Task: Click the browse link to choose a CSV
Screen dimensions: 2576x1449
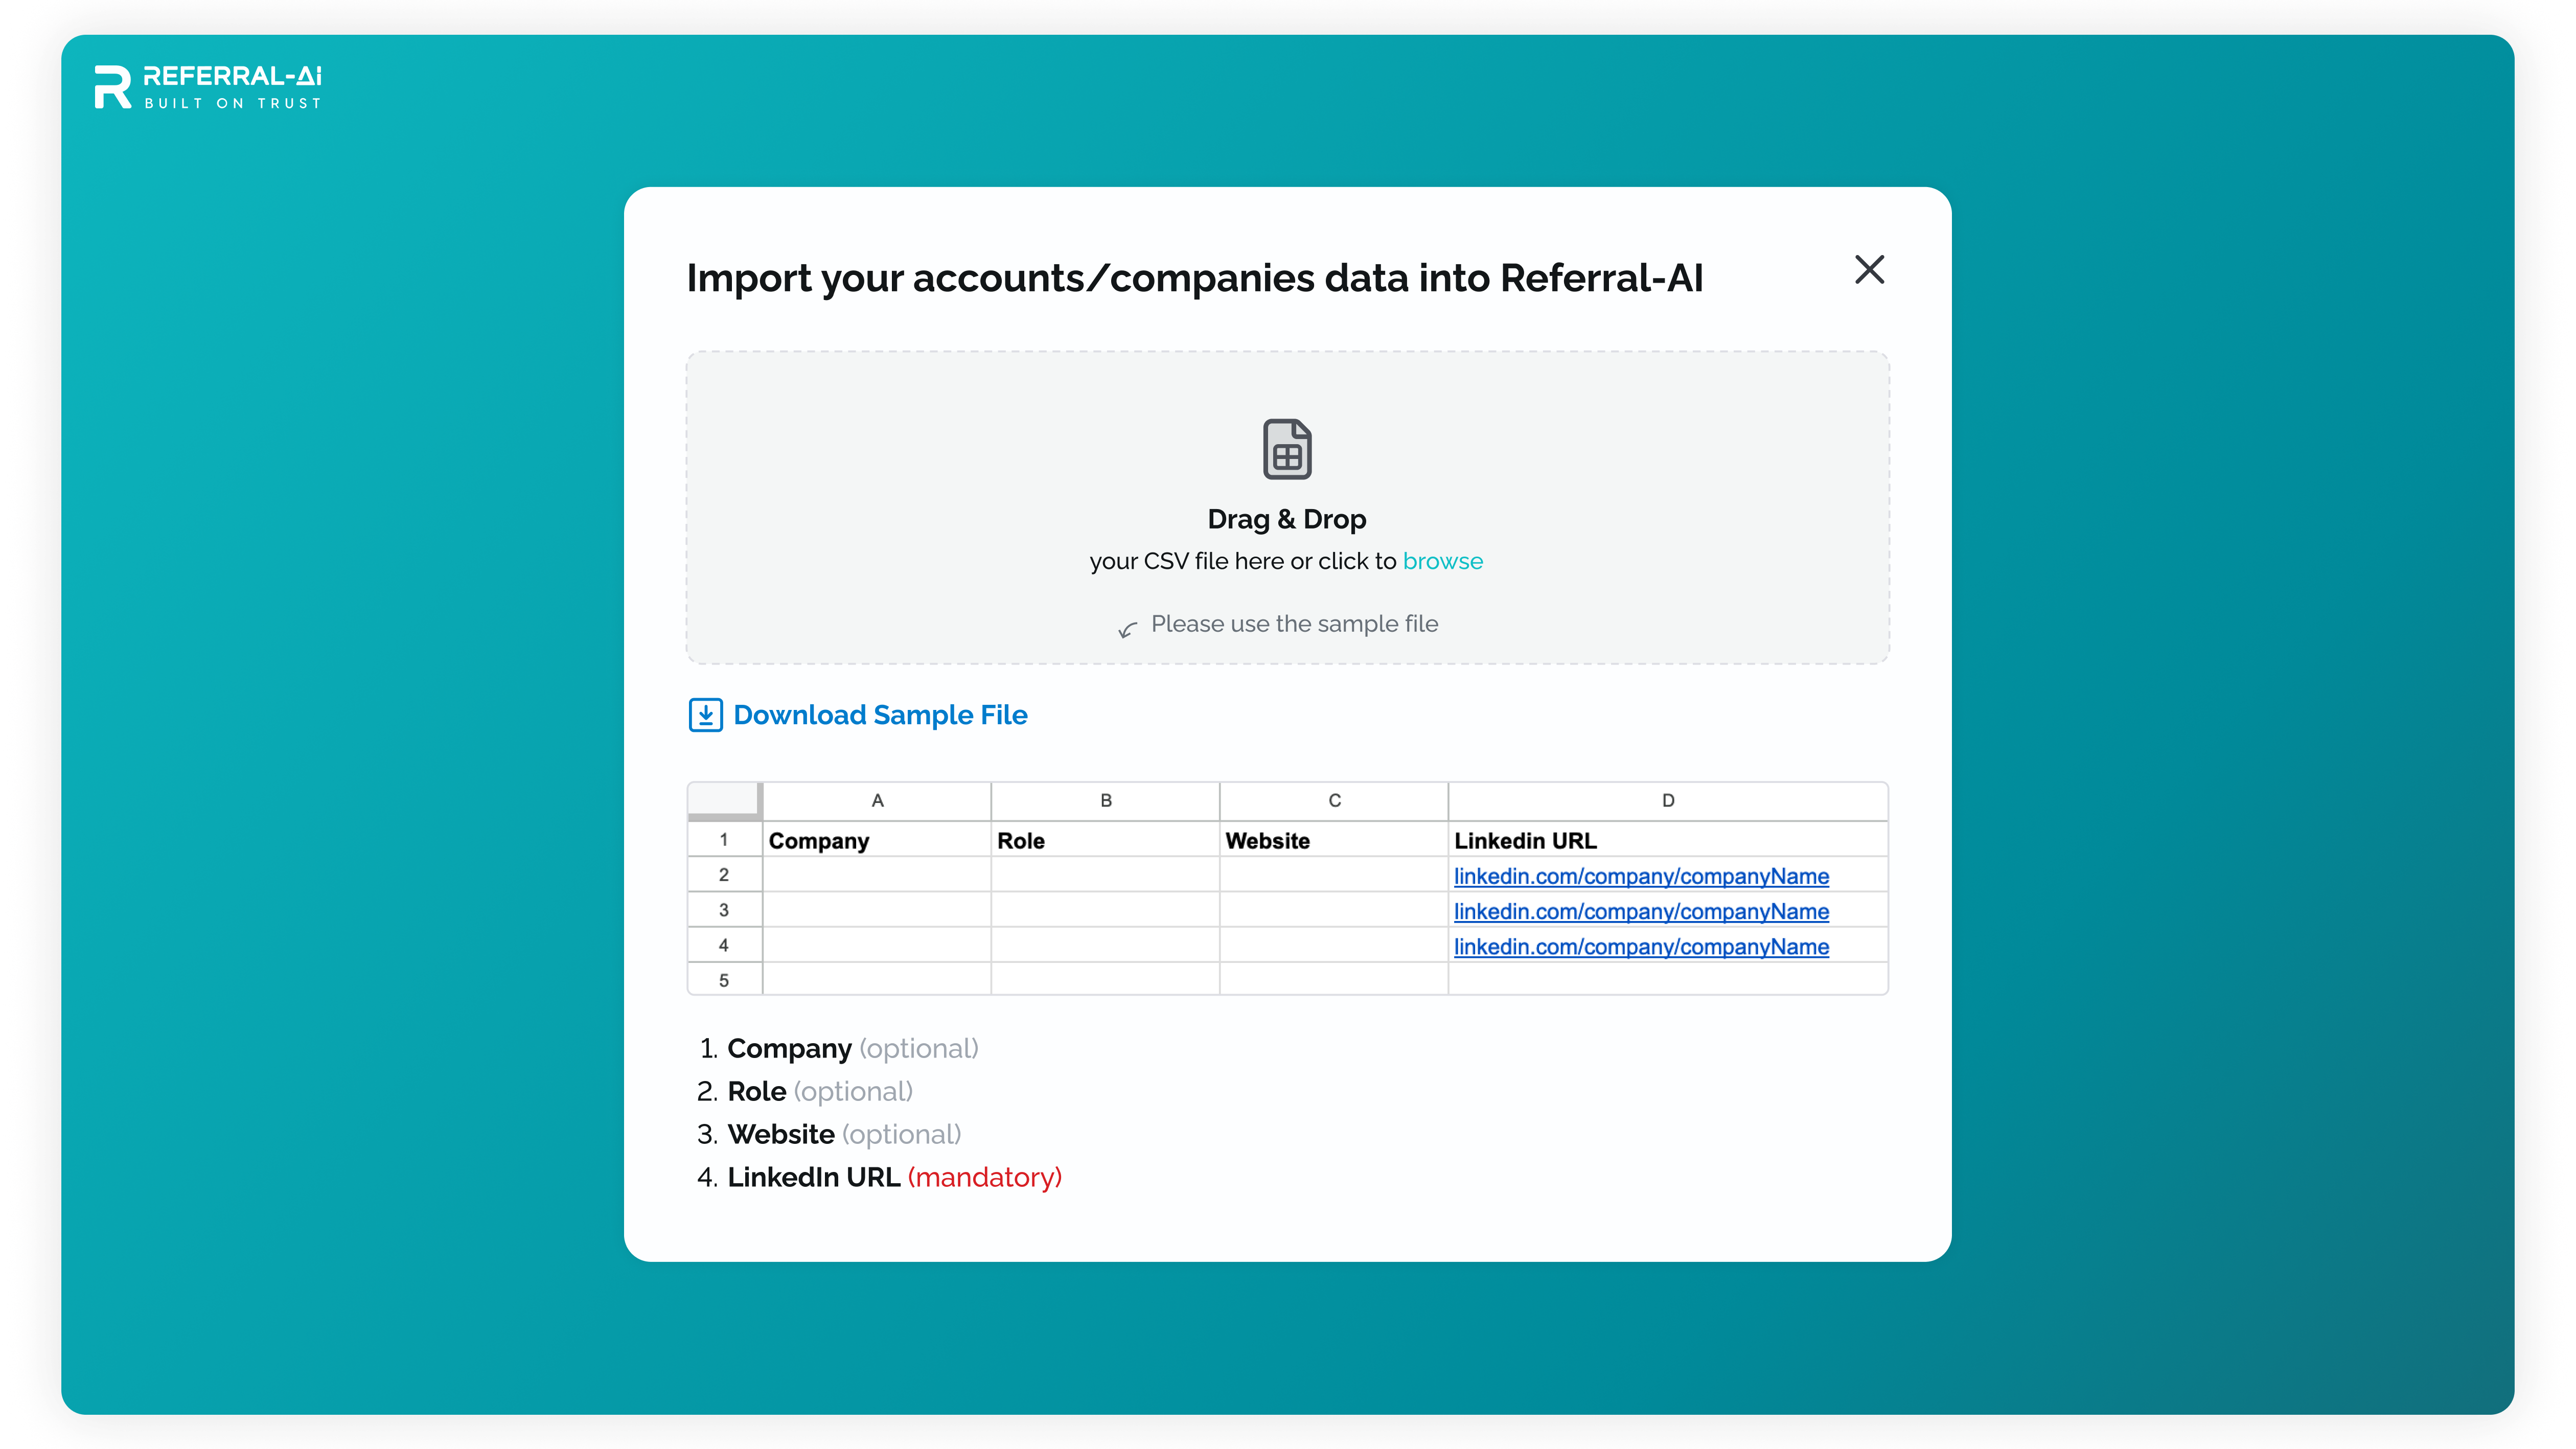Action: 1442,561
